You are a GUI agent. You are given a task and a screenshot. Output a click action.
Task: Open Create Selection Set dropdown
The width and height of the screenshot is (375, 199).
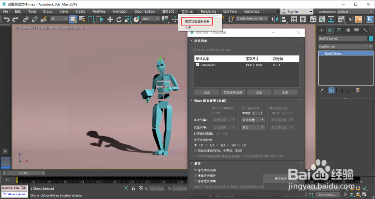[x=252, y=18]
